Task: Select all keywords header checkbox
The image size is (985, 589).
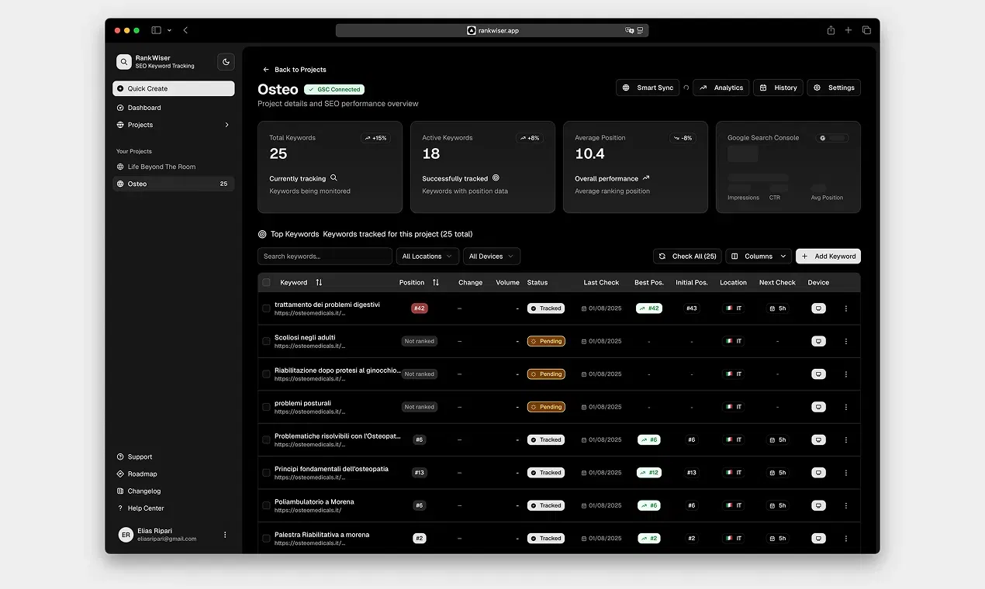Action: [267, 283]
